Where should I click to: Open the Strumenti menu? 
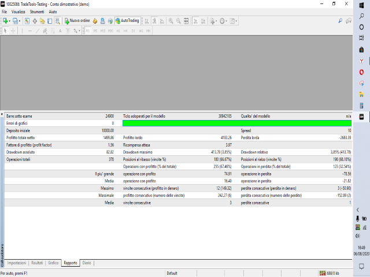click(37, 12)
